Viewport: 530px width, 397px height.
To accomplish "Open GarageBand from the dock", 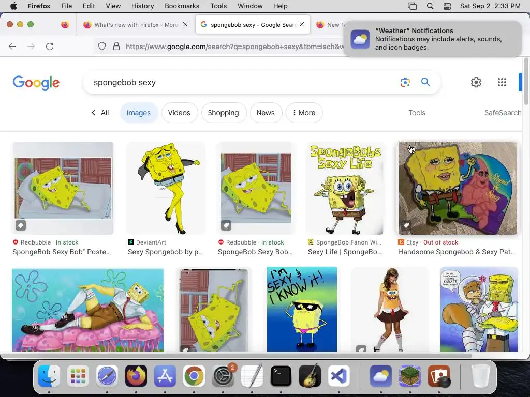I will point(310,376).
